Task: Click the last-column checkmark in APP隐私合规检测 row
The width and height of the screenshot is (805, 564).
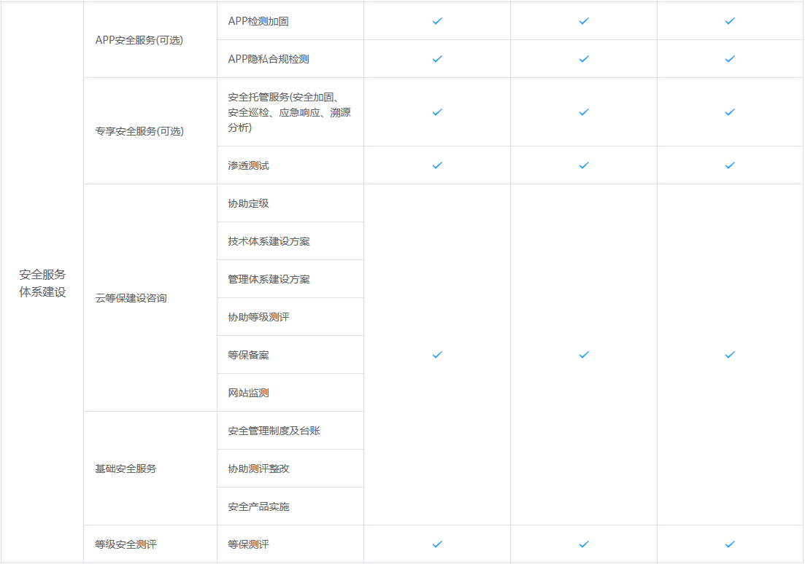Action: 730,59
